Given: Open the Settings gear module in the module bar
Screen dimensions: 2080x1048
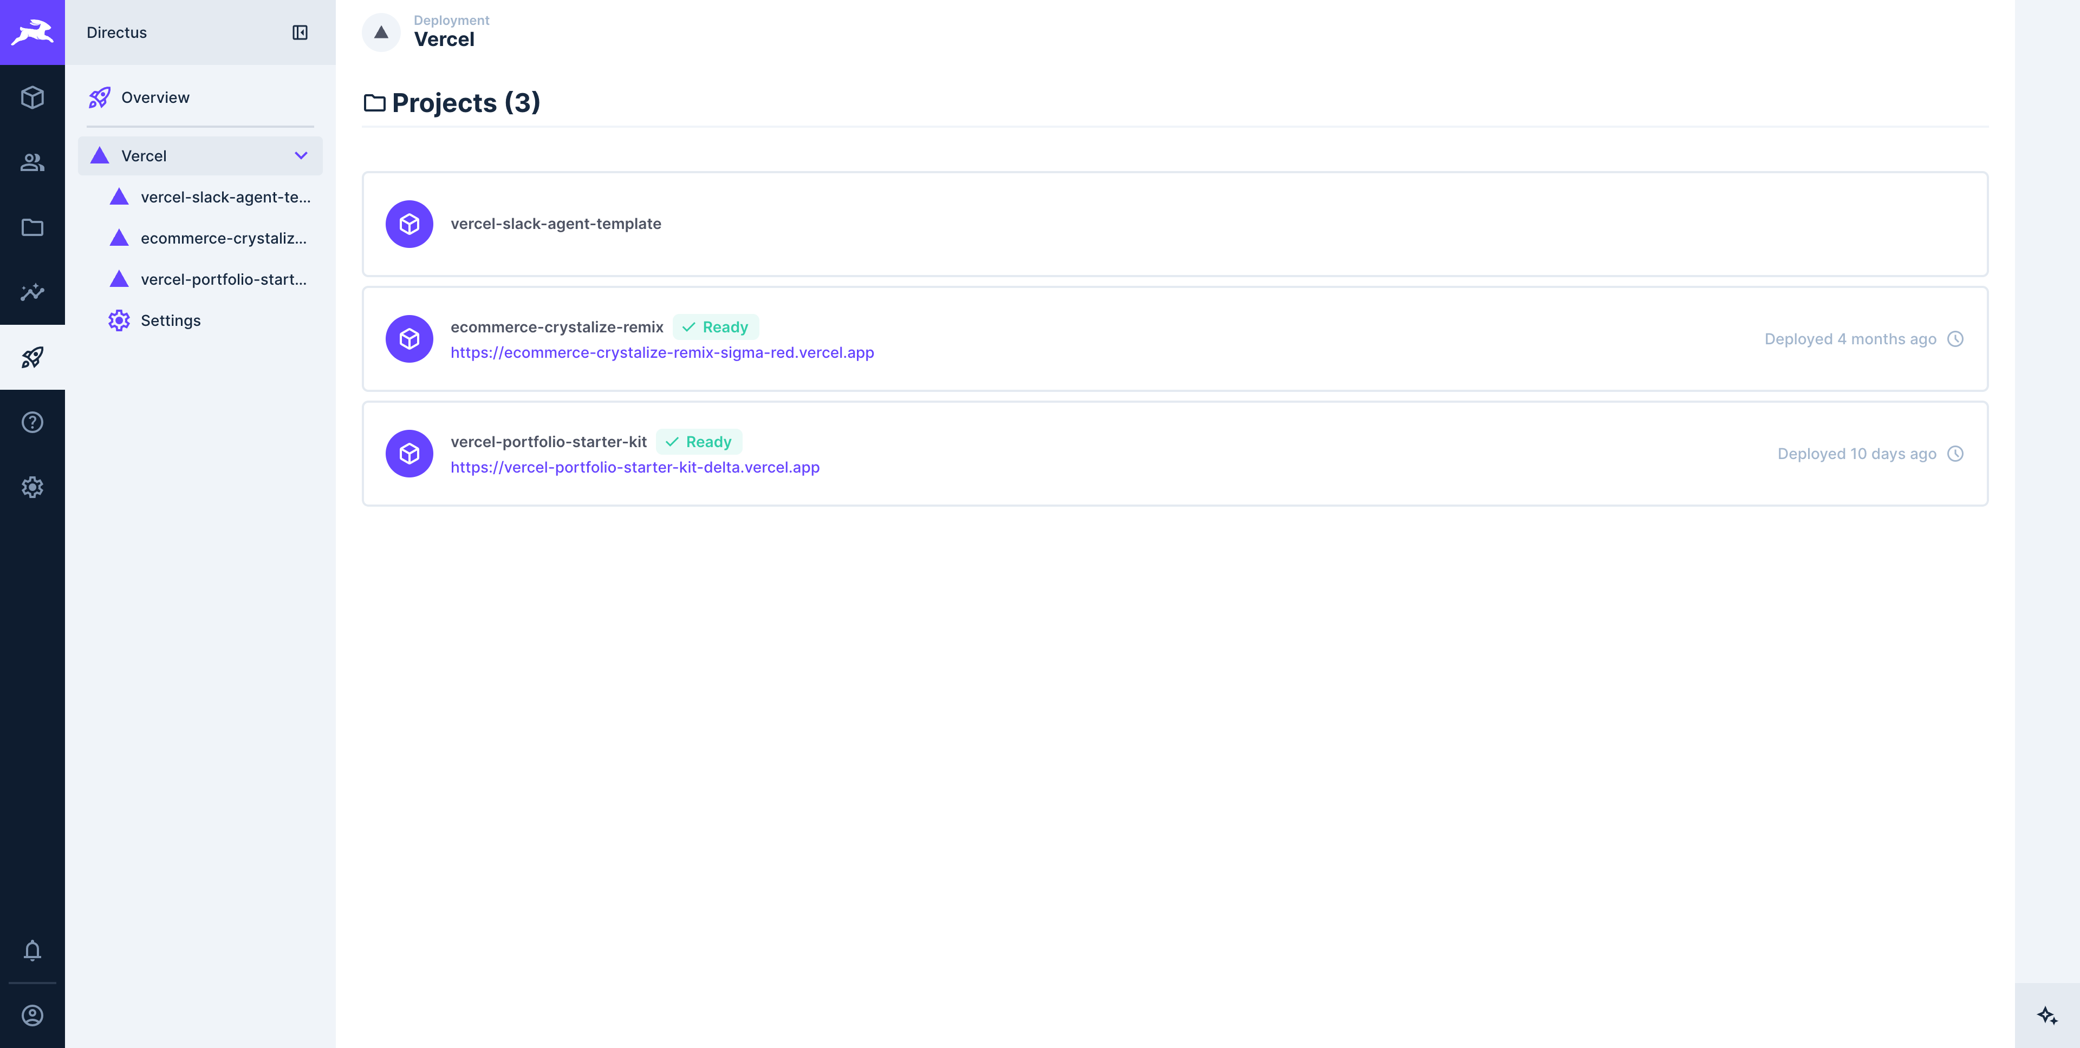Looking at the screenshot, I should point(32,487).
